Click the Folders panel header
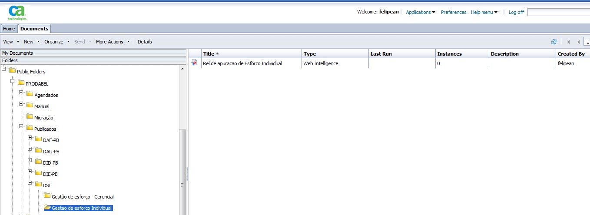 click(93, 60)
